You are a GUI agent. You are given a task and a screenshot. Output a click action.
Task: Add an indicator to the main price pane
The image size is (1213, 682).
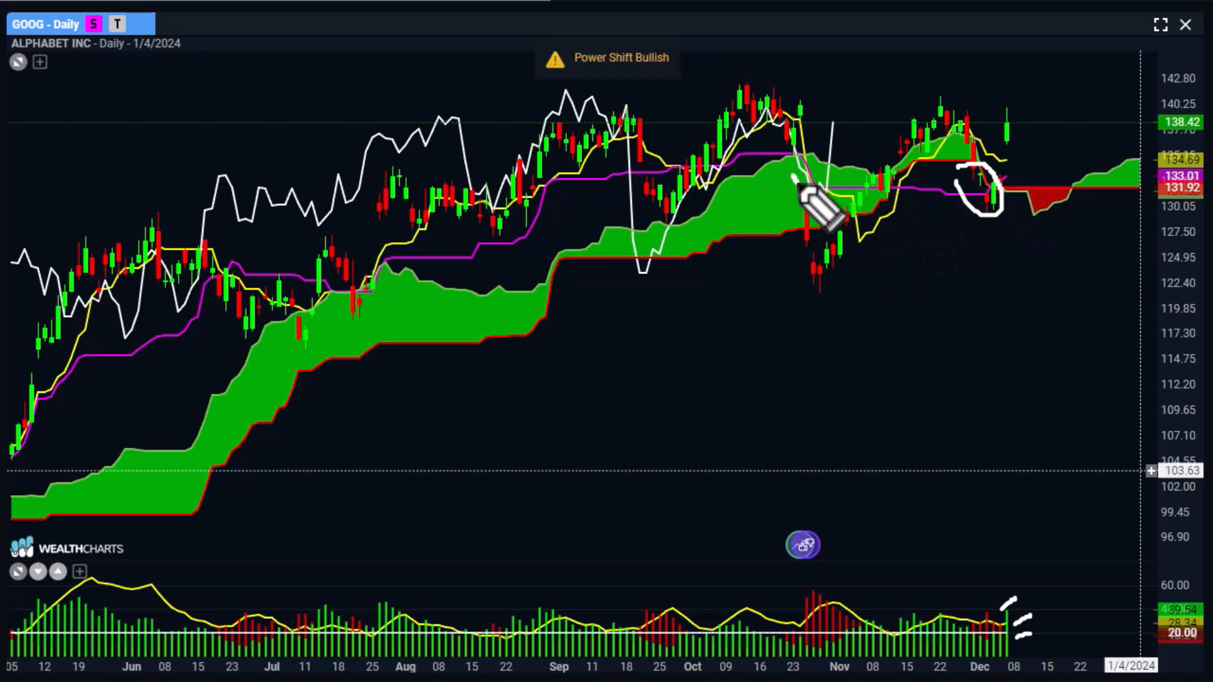coord(40,62)
